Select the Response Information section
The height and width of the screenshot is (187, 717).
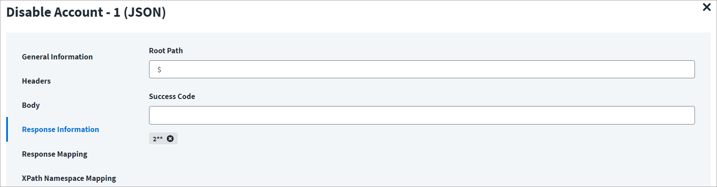(x=60, y=129)
